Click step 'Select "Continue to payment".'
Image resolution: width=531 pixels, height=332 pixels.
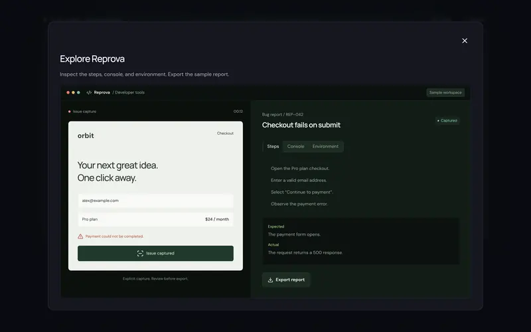[x=302, y=192]
